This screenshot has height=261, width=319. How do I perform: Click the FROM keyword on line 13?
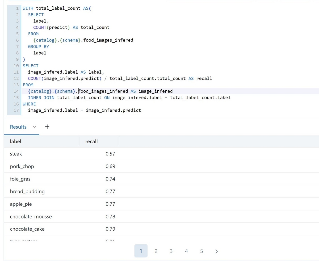(x=28, y=85)
